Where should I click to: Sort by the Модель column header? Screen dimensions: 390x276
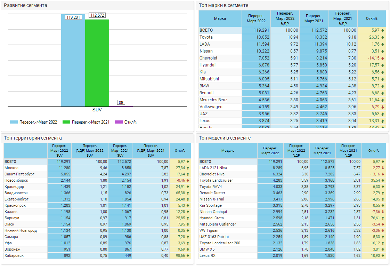pos(228,151)
